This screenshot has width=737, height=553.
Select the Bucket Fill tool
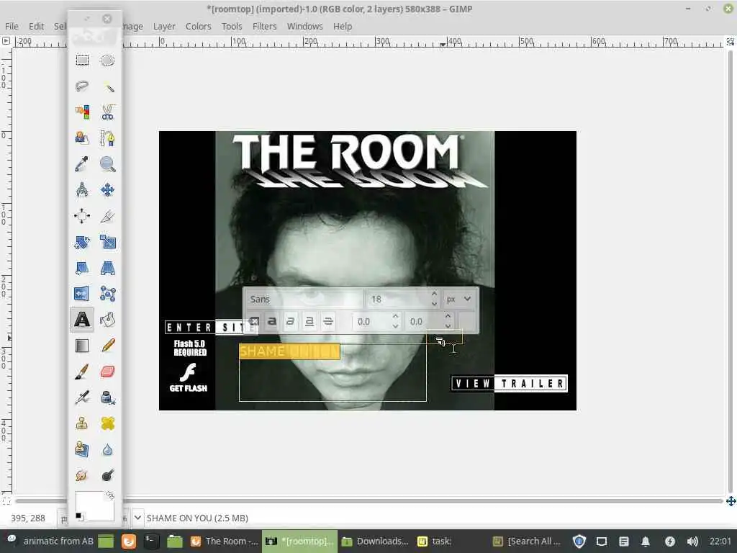pyautogui.click(x=108, y=320)
